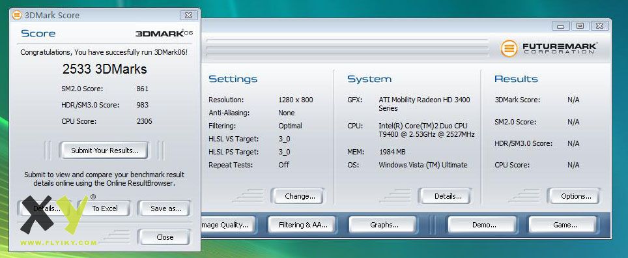Click the SM2.0 Score N/A in Results

pyautogui.click(x=573, y=122)
